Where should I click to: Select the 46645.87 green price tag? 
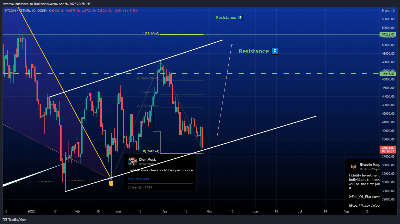click(388, 74)
